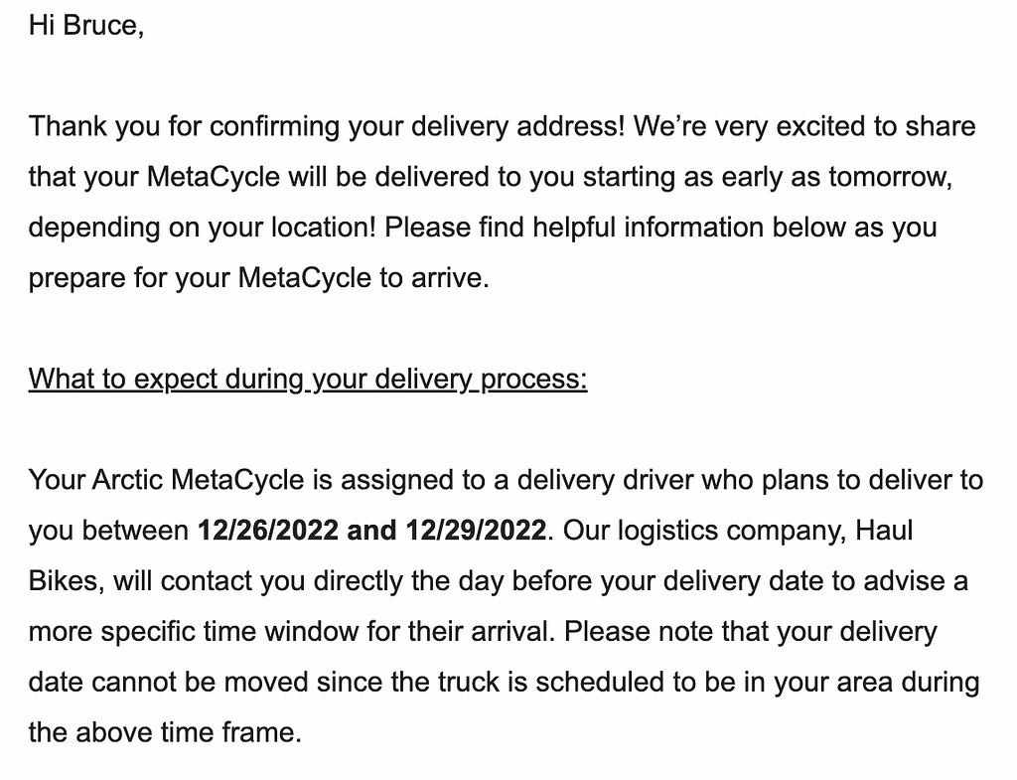Click the underlined 'What to expect during your delivery process:' heading
Image resolution: width=1017 pixels, height=780 pixels.
point(308,379)
